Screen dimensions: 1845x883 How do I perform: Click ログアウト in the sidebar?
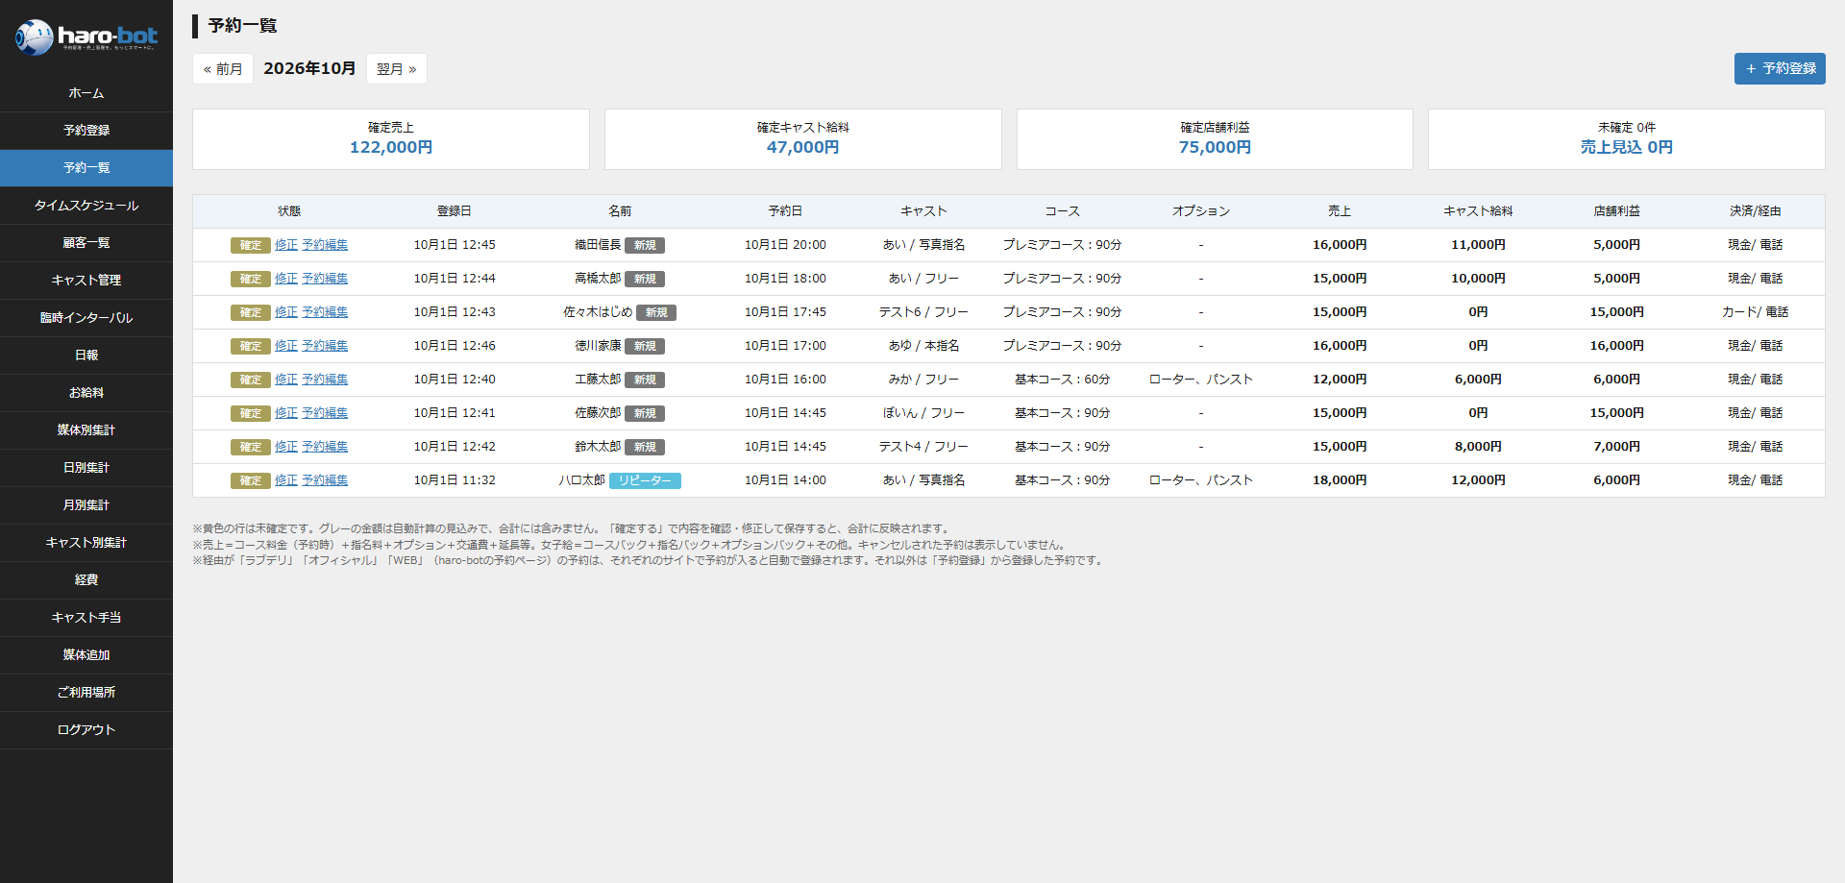[86, 730]
